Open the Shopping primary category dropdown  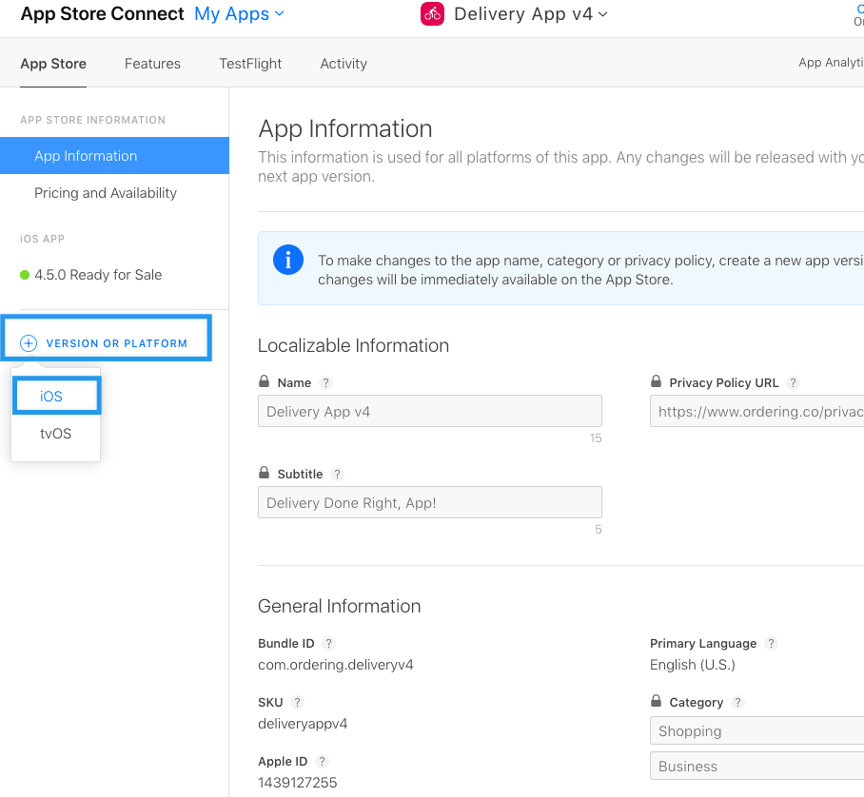(x=756, y=731)
